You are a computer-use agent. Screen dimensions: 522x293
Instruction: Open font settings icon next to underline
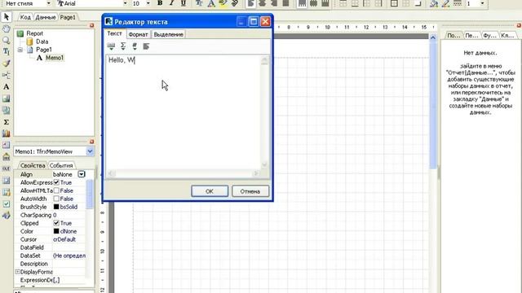coord(199,3)
